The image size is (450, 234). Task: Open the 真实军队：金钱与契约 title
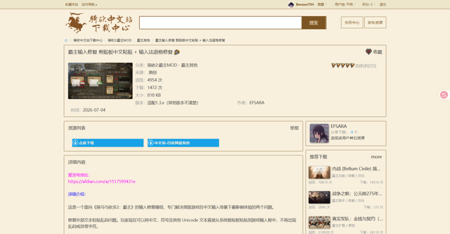click(x=357, y=219)
